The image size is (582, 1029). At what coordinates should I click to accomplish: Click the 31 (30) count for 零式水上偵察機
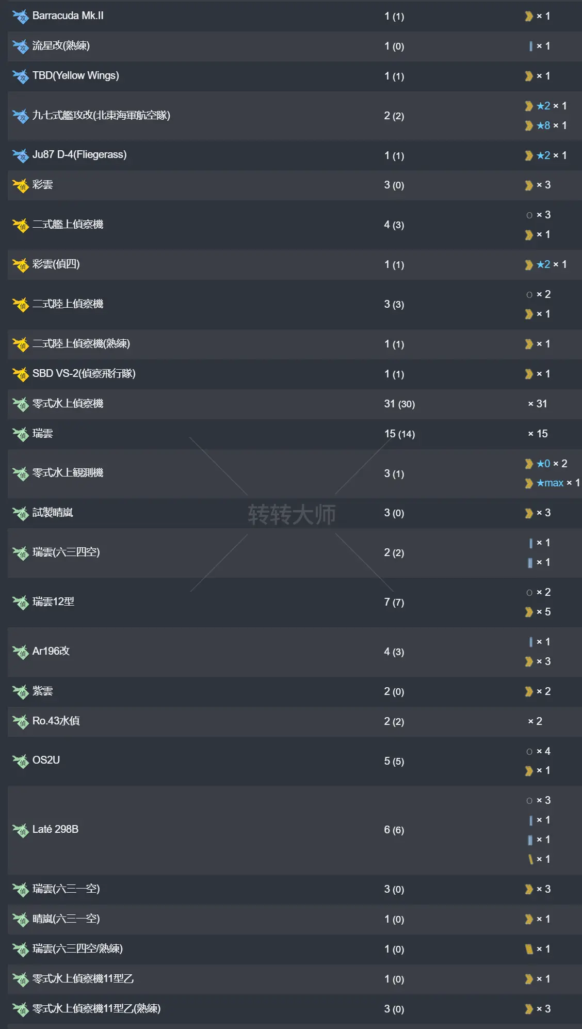(x=399, y=404)
